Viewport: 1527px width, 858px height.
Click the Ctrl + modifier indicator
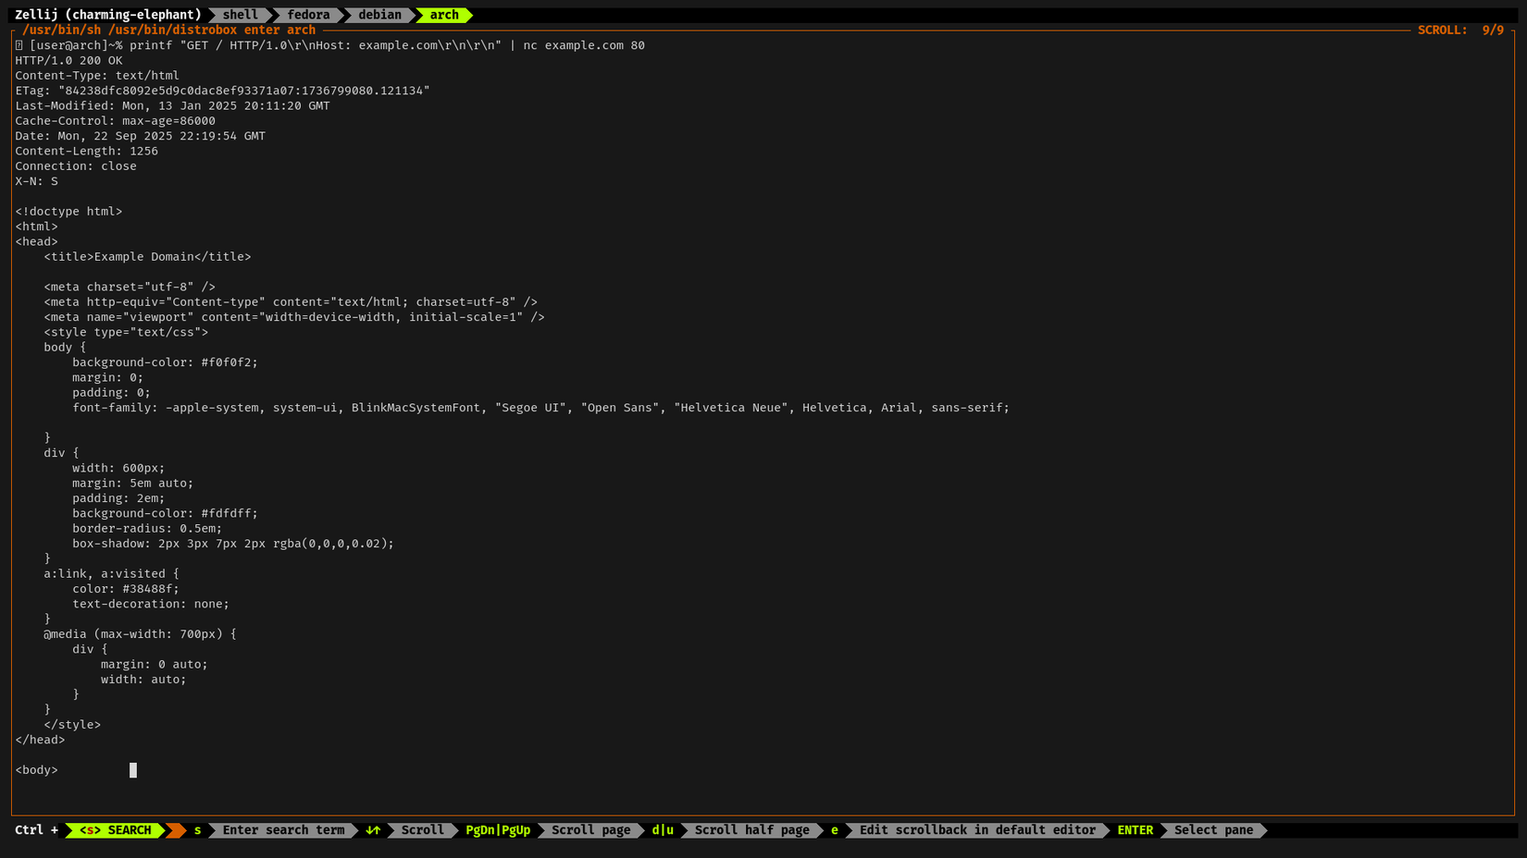click(36, 829)
